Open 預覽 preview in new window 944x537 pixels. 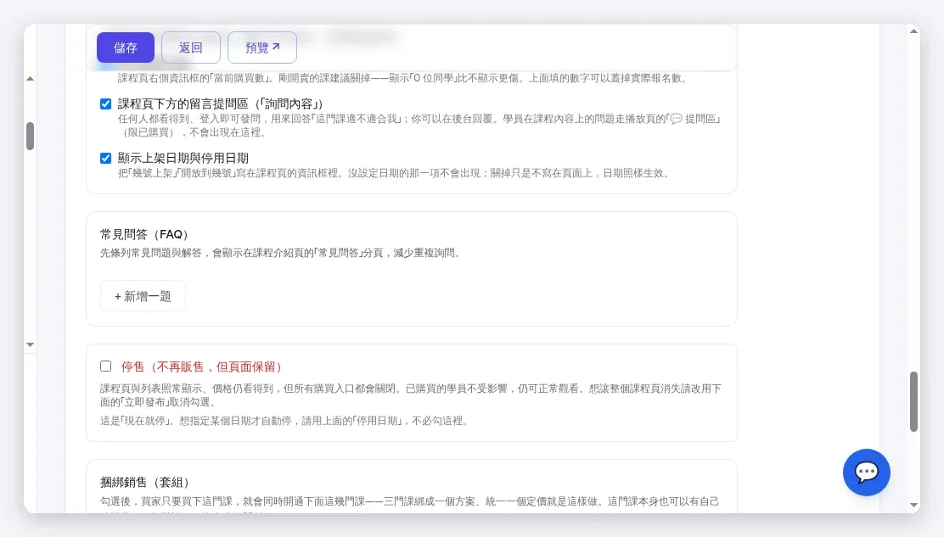point(261,48)
